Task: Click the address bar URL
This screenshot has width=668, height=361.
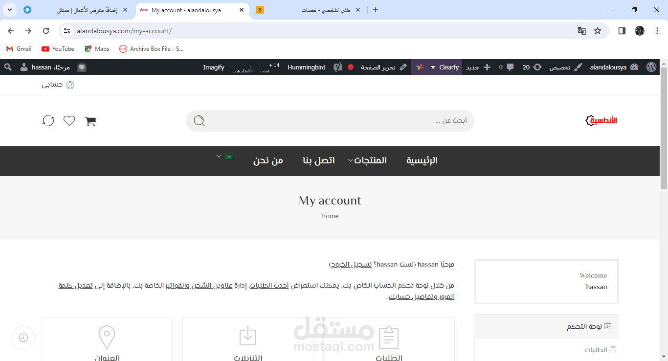Action: coord(124,31)
